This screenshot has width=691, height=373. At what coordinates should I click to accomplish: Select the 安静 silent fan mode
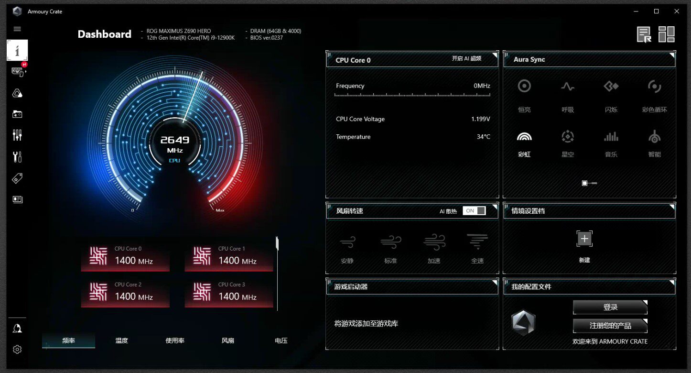347,242
